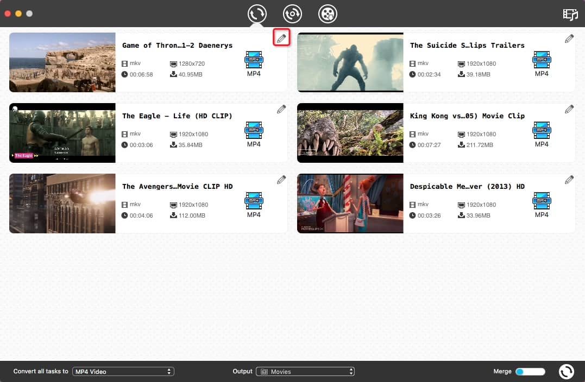Click the file size 35.84MB
This screenshot has width=585, height=382.
click(190, 145)
